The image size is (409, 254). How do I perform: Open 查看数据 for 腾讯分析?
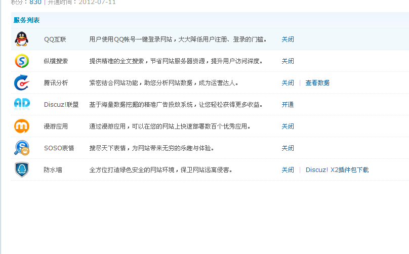coord(317,83)
